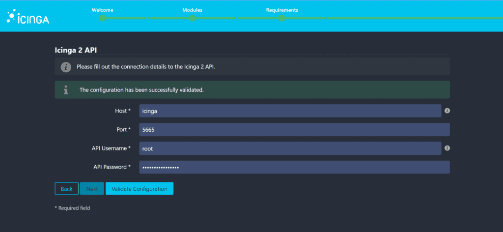Click the info icon beside the Host field

(447, 111)
